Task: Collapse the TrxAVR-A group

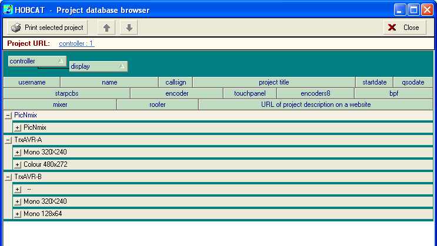Action: click(x=8, y=140)
